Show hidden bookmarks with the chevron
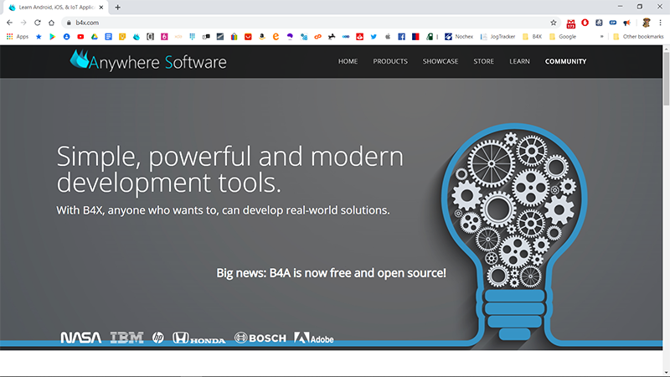The image size is (670, 377). [601, 37]
